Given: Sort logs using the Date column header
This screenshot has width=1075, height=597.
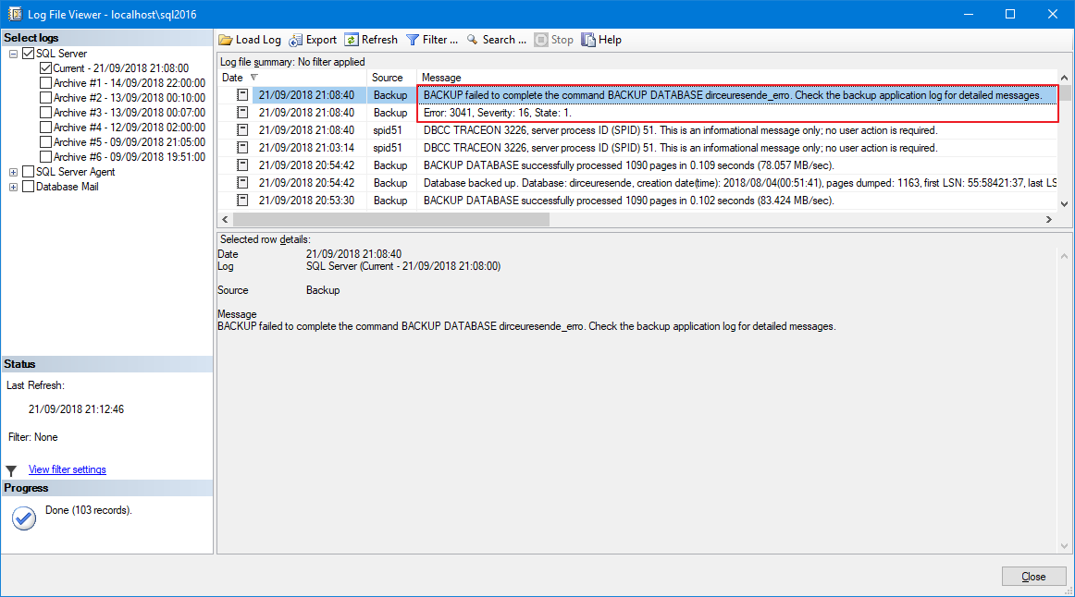Looking at the screenshot, I should point(231,78).
